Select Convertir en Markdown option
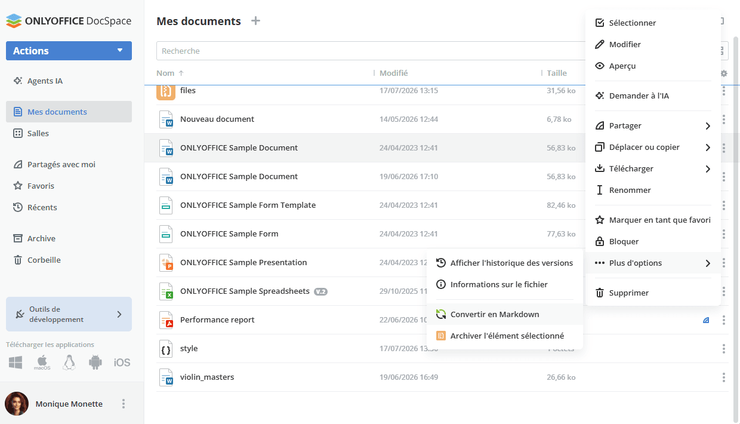The height and width of the screenshot is (424, 740). (x=505, y=314)
